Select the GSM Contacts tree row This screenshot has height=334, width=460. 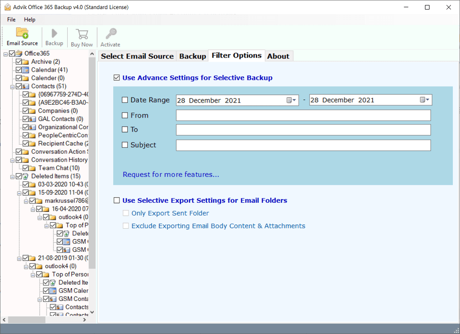click(73, 299)
